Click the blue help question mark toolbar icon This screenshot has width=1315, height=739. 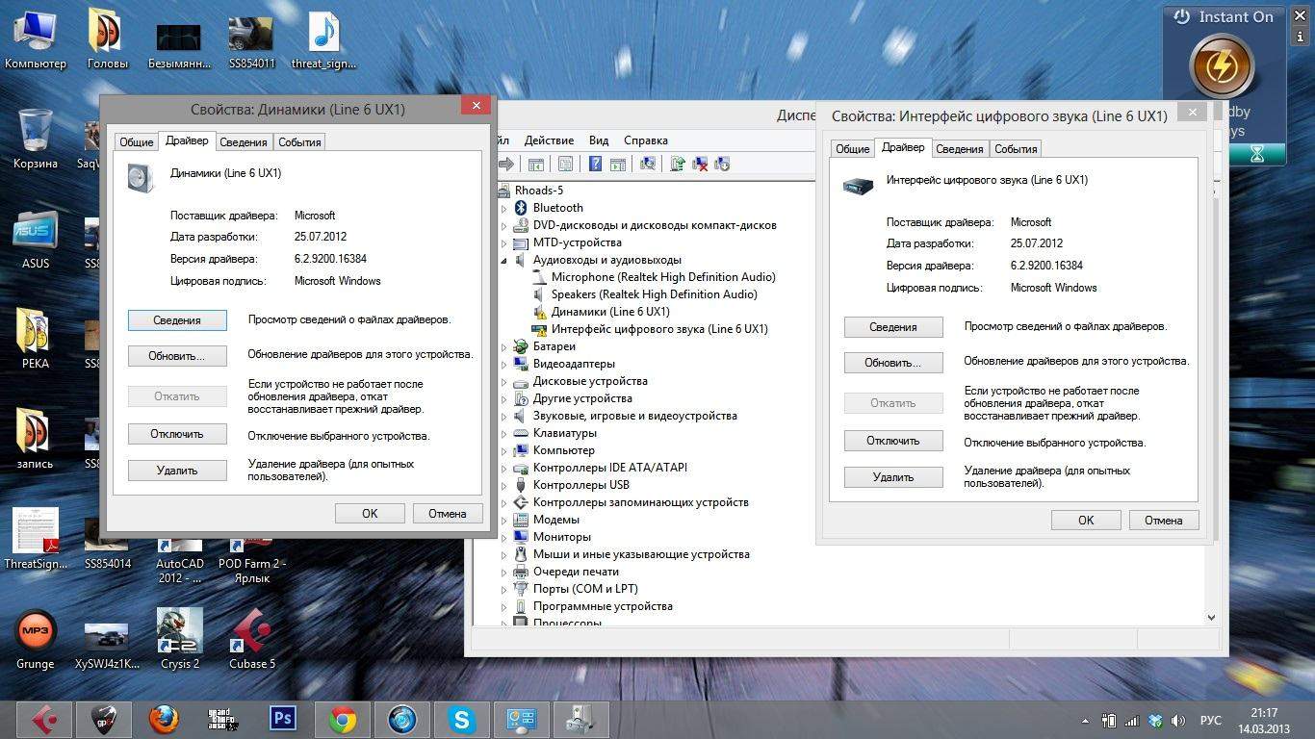(596, 165)
